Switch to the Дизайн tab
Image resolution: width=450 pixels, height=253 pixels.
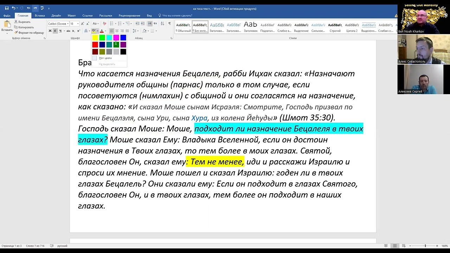pos(56,15)
